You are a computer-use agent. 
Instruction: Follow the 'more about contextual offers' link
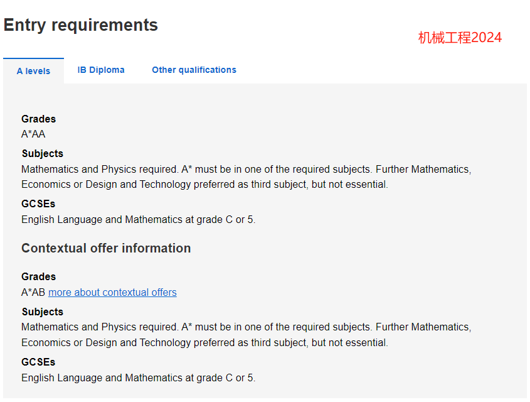click(112, 292)
